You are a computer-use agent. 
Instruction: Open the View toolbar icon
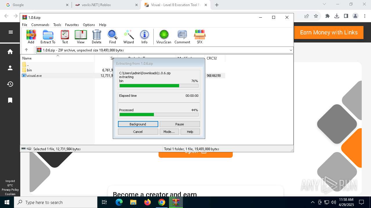pos(81,37)
